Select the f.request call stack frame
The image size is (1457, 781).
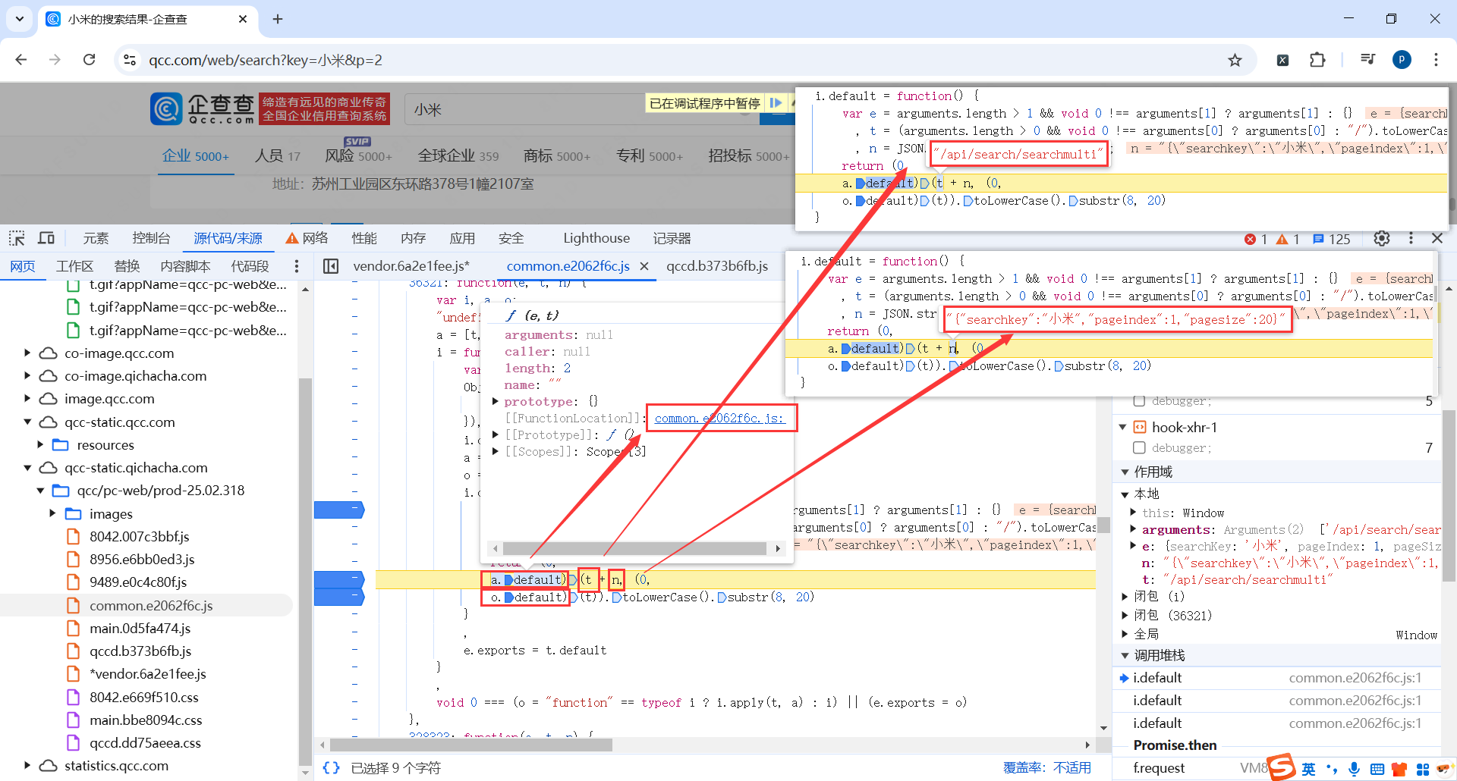(x=1159, y=767)
